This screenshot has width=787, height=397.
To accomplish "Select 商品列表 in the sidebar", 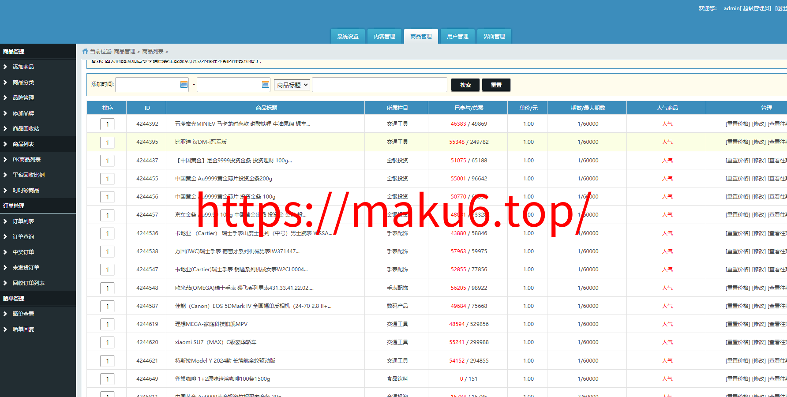I will point(23,144).
